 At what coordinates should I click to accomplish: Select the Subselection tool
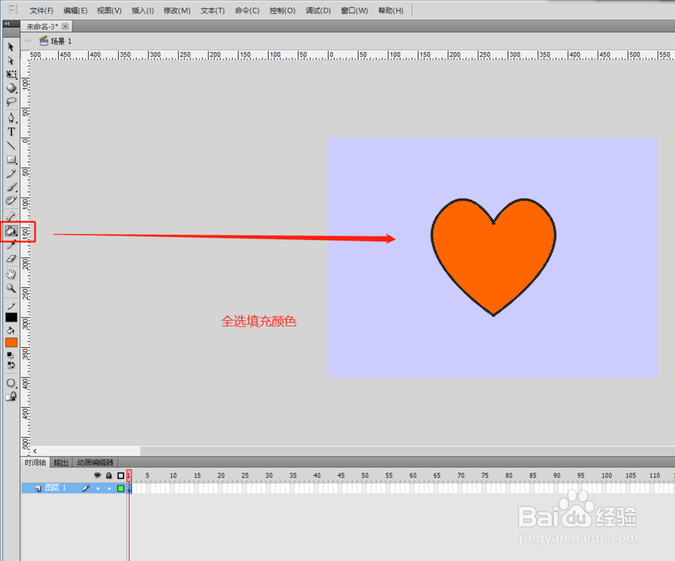pyautogui.click(x=11, y=61)
